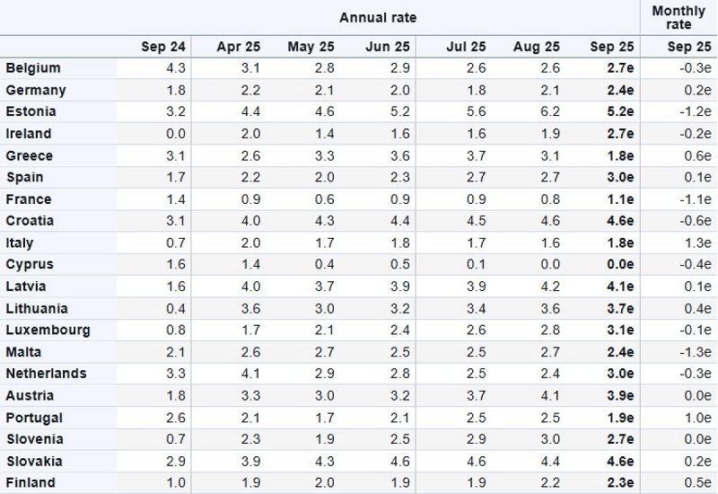
Task: Click the Belgium row label
Action: point(33,68)
